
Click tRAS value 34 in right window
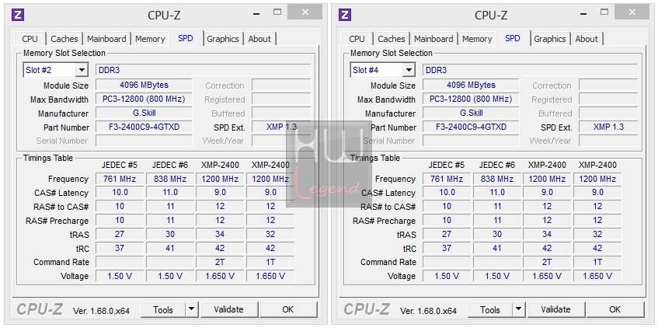point(547,234)
